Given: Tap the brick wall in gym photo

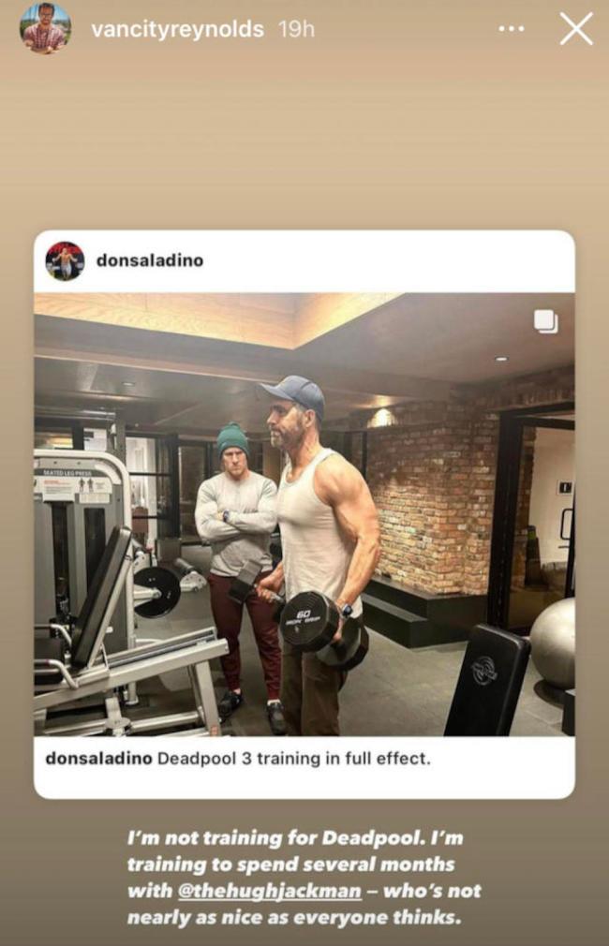Looking at the screenshot, I should point(435,495).
